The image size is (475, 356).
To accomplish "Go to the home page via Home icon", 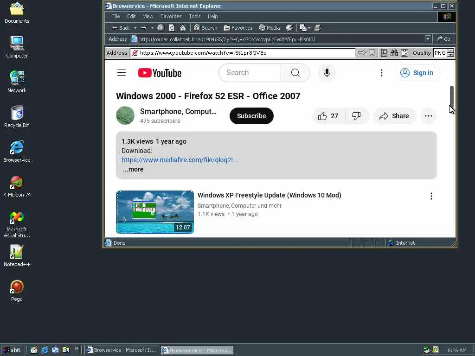I will tap(183, 28).
